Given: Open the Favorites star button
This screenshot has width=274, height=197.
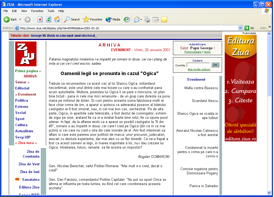Looking at the screenshot, I should click(92, 19).
